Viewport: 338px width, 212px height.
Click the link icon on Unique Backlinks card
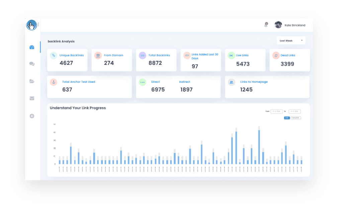click(x=54, y=55)
